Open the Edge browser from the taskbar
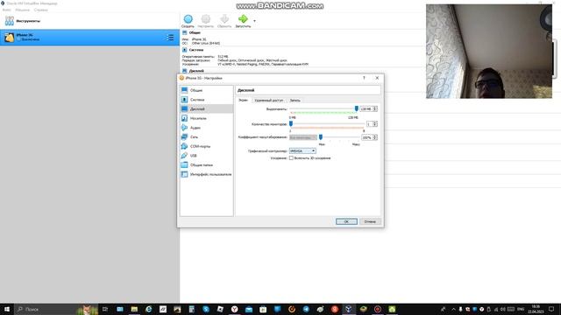The width and height of the screenshot is (561, 315). point(148,309)
